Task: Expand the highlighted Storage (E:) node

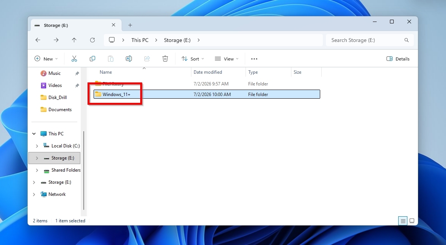Action: (37, 158)
